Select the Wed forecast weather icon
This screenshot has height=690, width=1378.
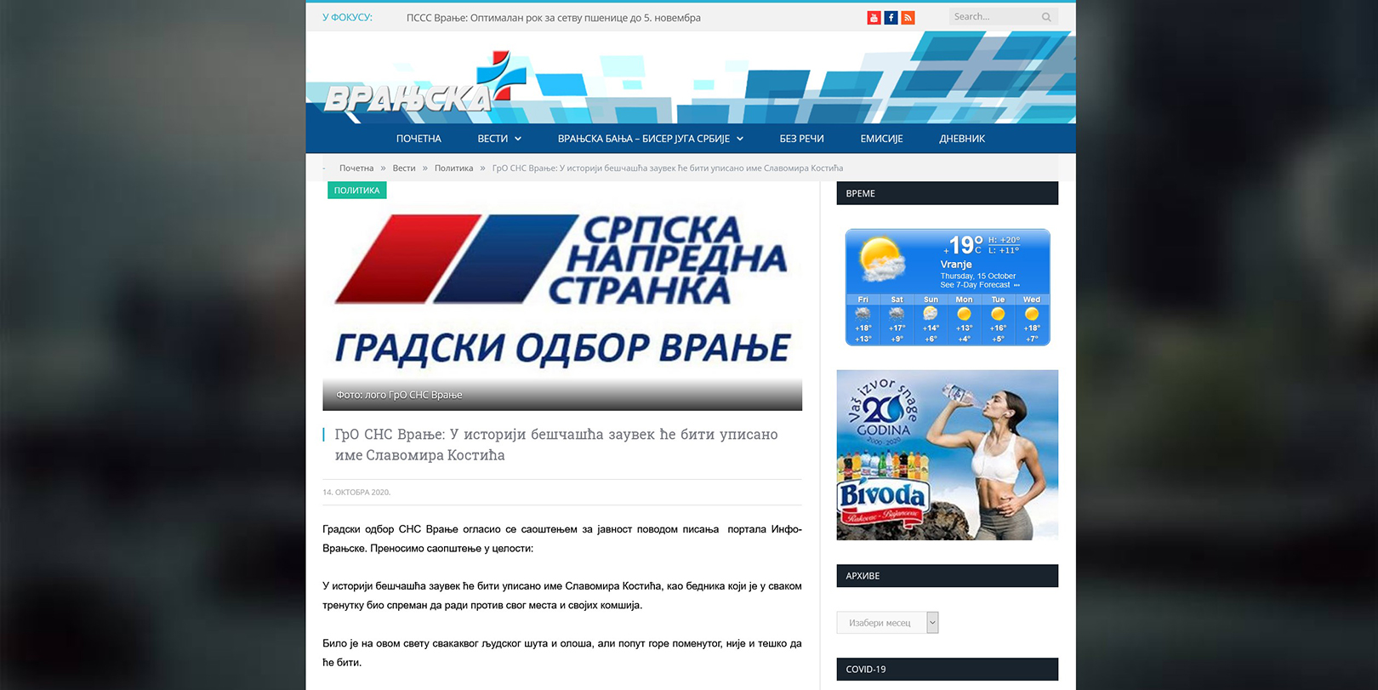click(x=1032, y=314)
